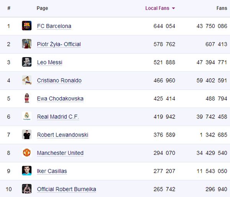Sort by the Page column header
This screenshot has height=197, width=230.
click(x=42, y=8)
